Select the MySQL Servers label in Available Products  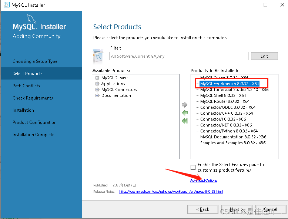pos(115,78)
